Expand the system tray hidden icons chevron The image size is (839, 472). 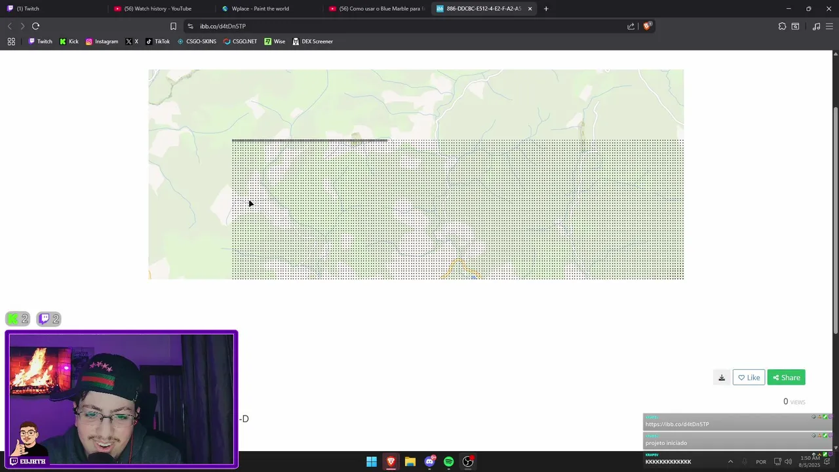click(730, 462)
